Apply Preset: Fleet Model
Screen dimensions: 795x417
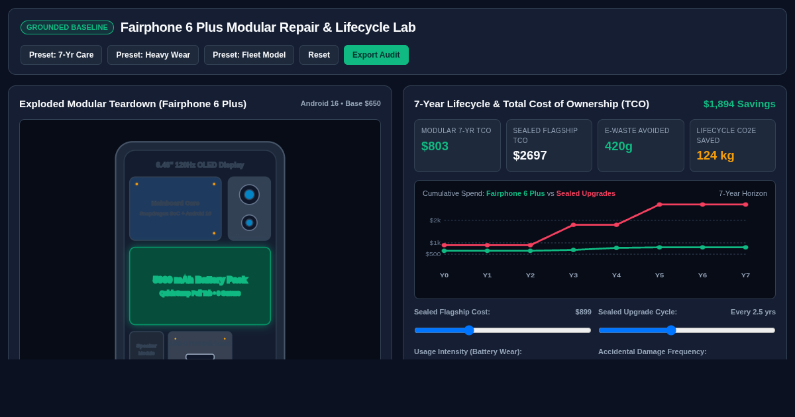pyautogui.click(x=249, y=55)
